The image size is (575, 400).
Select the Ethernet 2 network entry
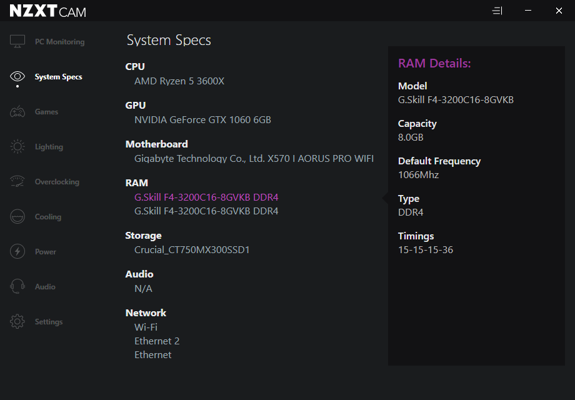[157, 341]
